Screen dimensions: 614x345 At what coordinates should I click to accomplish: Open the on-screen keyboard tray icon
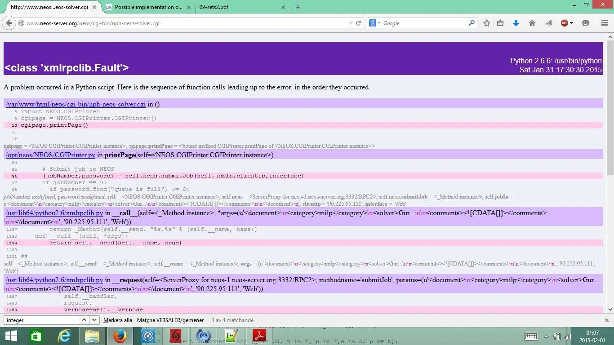click(531, 336)
